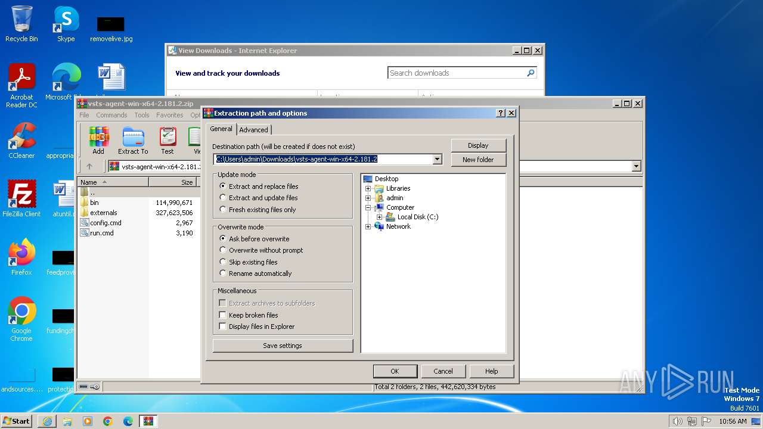Select Ask before overwrite option

254,239
